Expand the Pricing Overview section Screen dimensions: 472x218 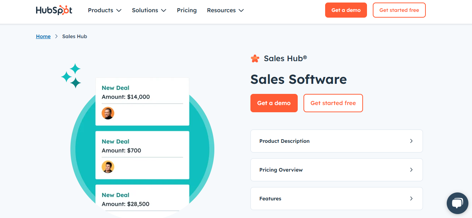pos(336,170)
